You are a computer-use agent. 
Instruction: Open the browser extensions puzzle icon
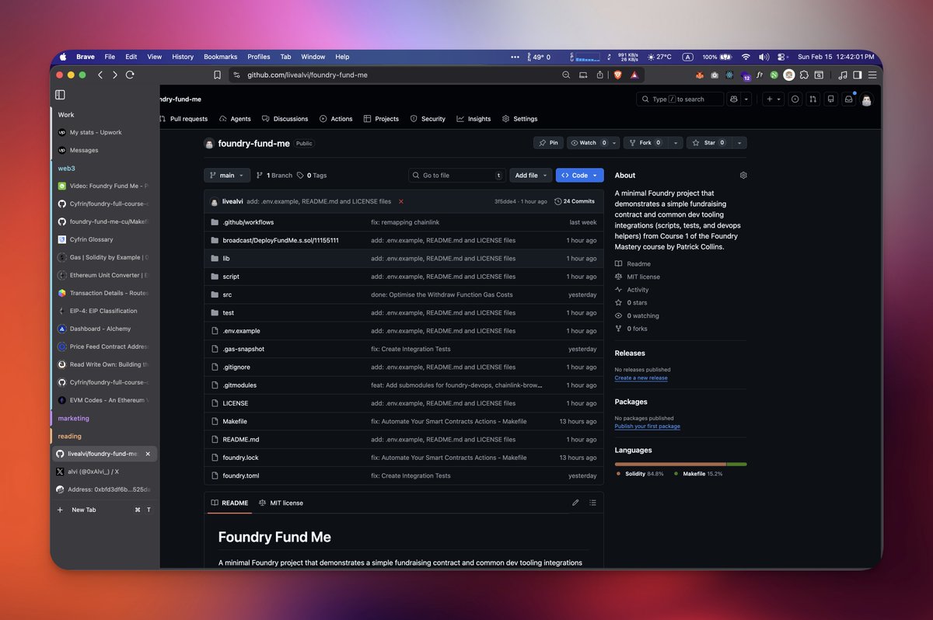tap(804, 75)
